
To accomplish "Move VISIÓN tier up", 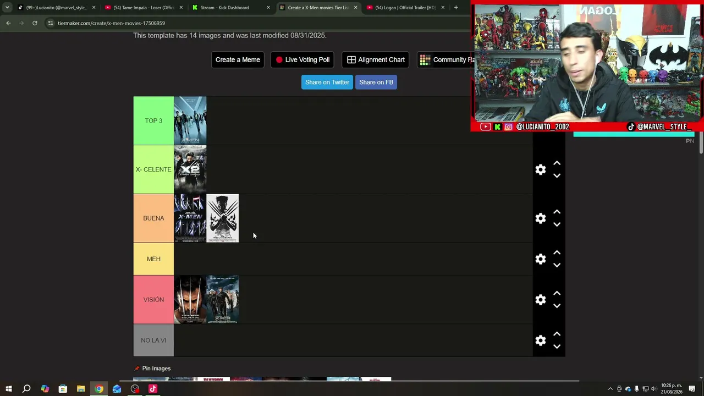I will tap(557, 294).
